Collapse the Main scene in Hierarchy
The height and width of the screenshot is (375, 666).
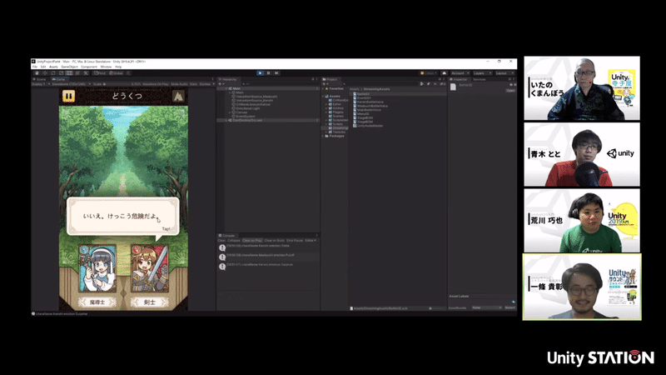click(226, 88)
